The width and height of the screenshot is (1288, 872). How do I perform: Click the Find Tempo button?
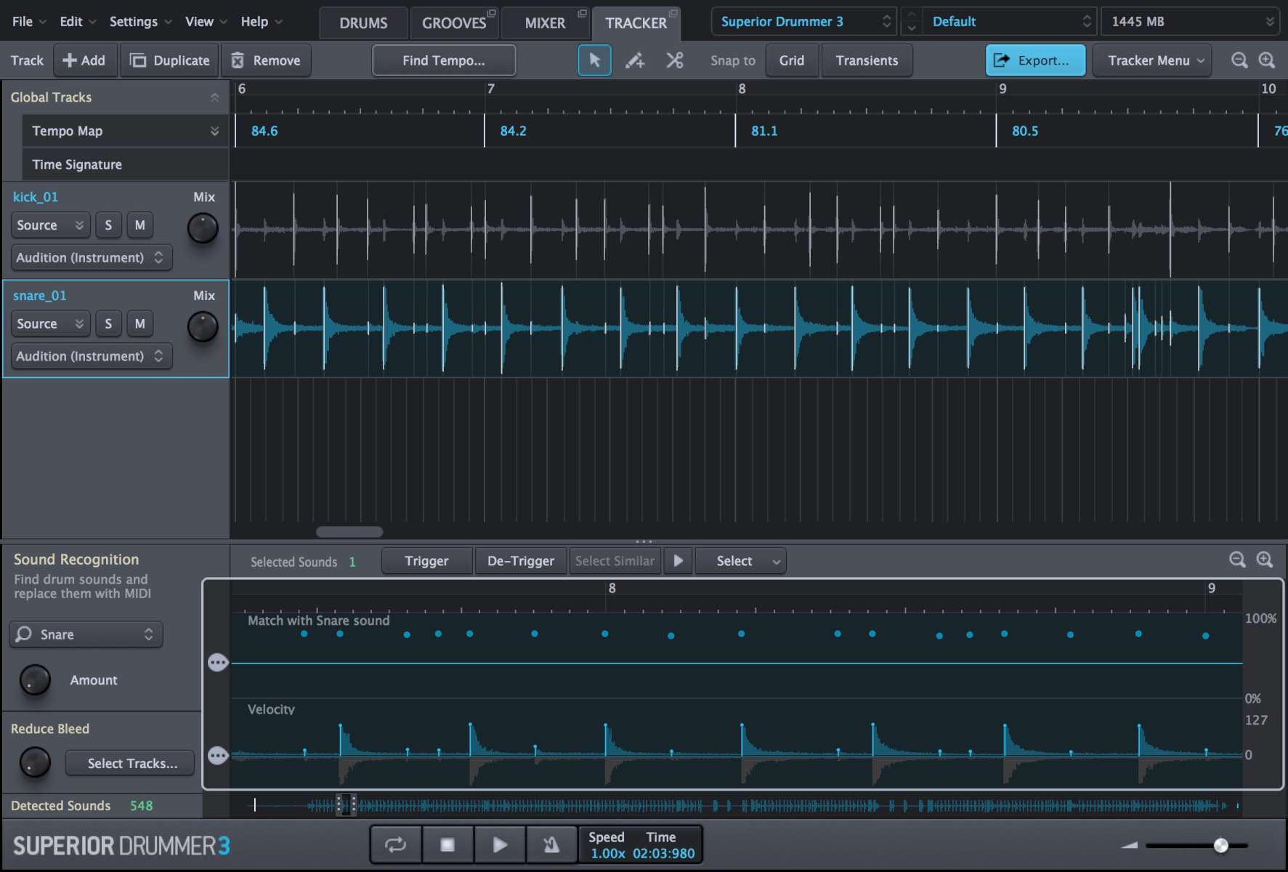point(443,60)
